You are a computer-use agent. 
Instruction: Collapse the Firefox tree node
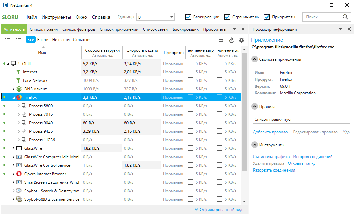[13, 98]
